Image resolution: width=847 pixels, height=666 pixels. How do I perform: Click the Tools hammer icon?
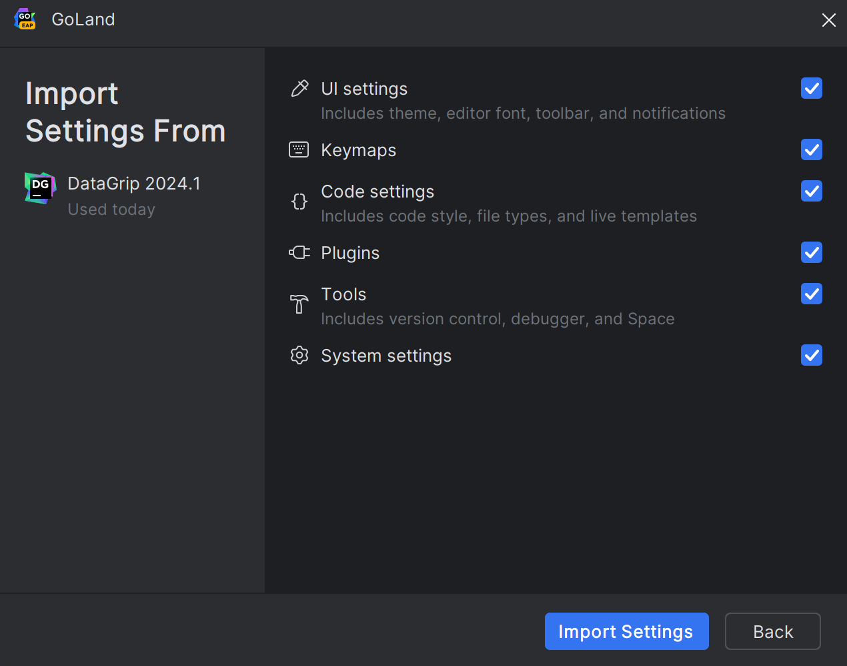pos(299,304)
